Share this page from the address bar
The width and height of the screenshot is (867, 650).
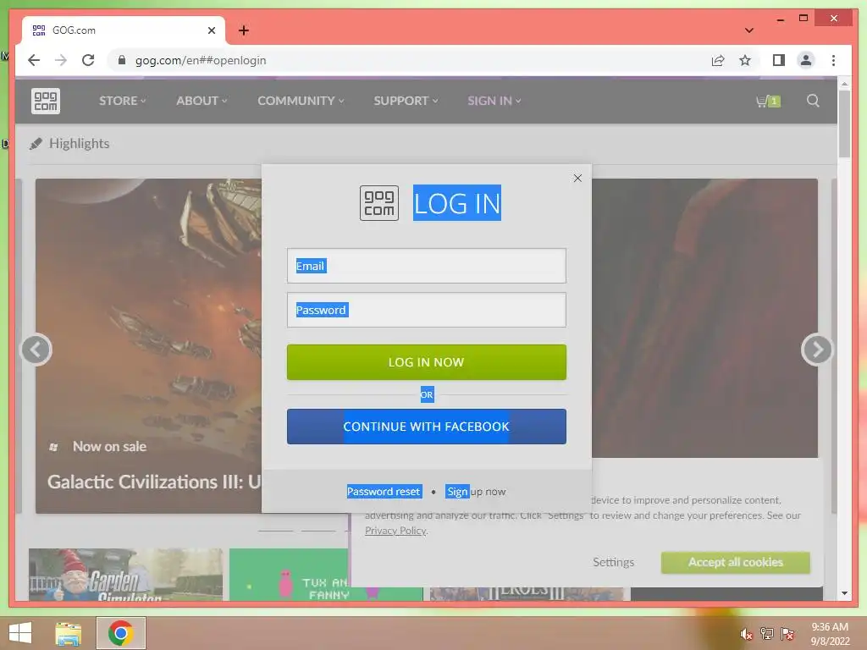[718, 60]
